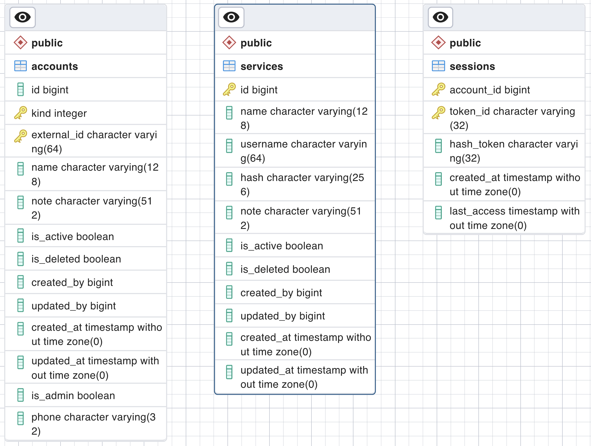Select last_access column in sessions table
Screen dimensions: 591x446
(514, 218)
